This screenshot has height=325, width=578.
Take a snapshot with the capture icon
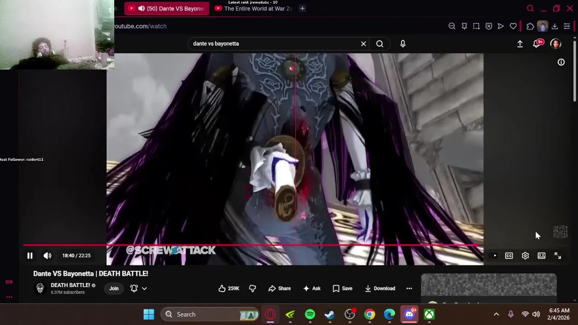(x=476, y=26)
